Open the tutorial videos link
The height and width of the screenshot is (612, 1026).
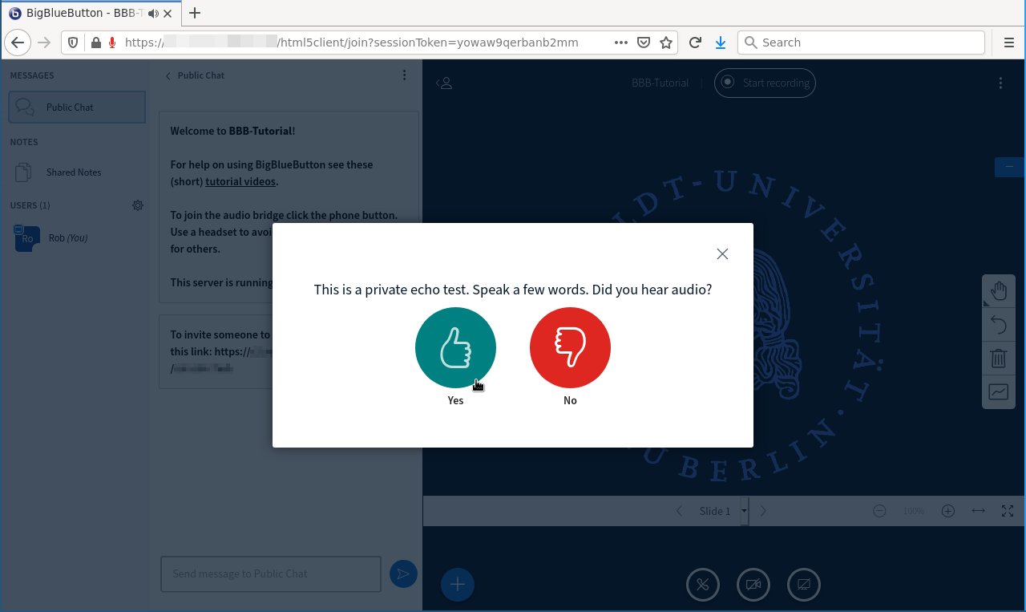point(240,181)
